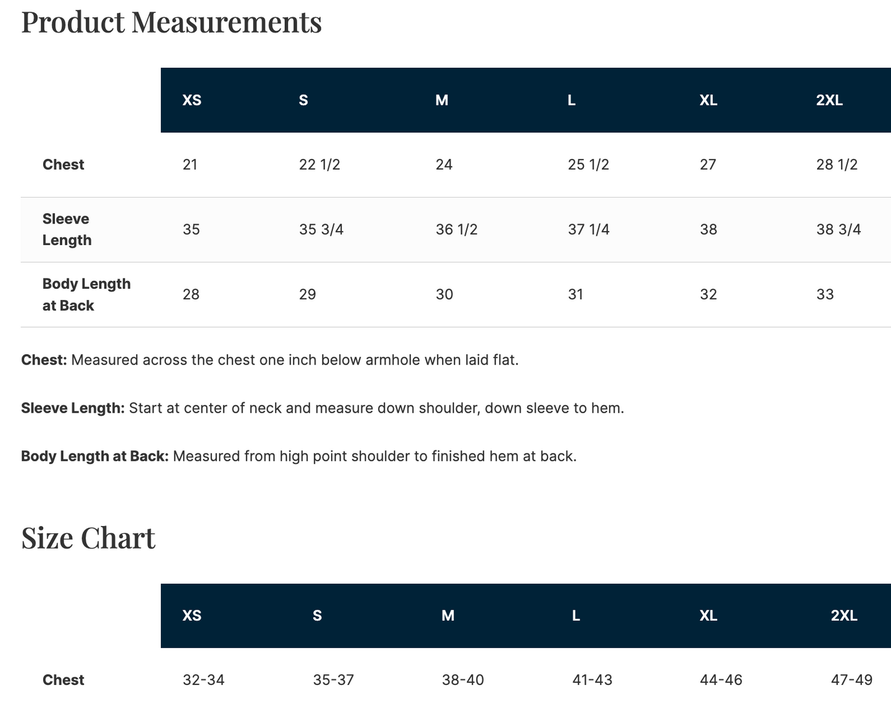Click the body length value 33
The image size is (891, 704).
[x=825, y=294]
